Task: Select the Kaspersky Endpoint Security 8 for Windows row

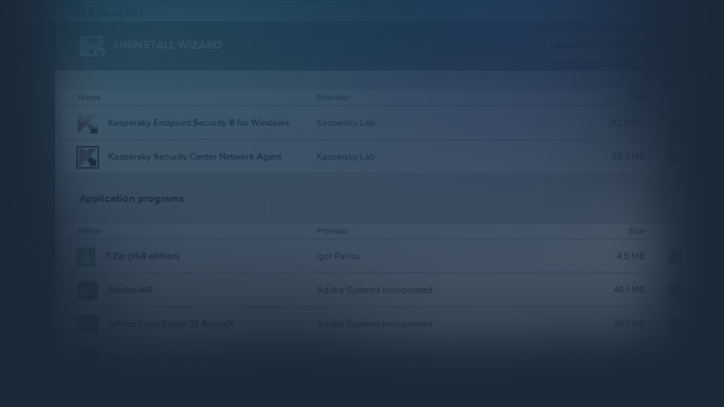Action: [198, 123]
